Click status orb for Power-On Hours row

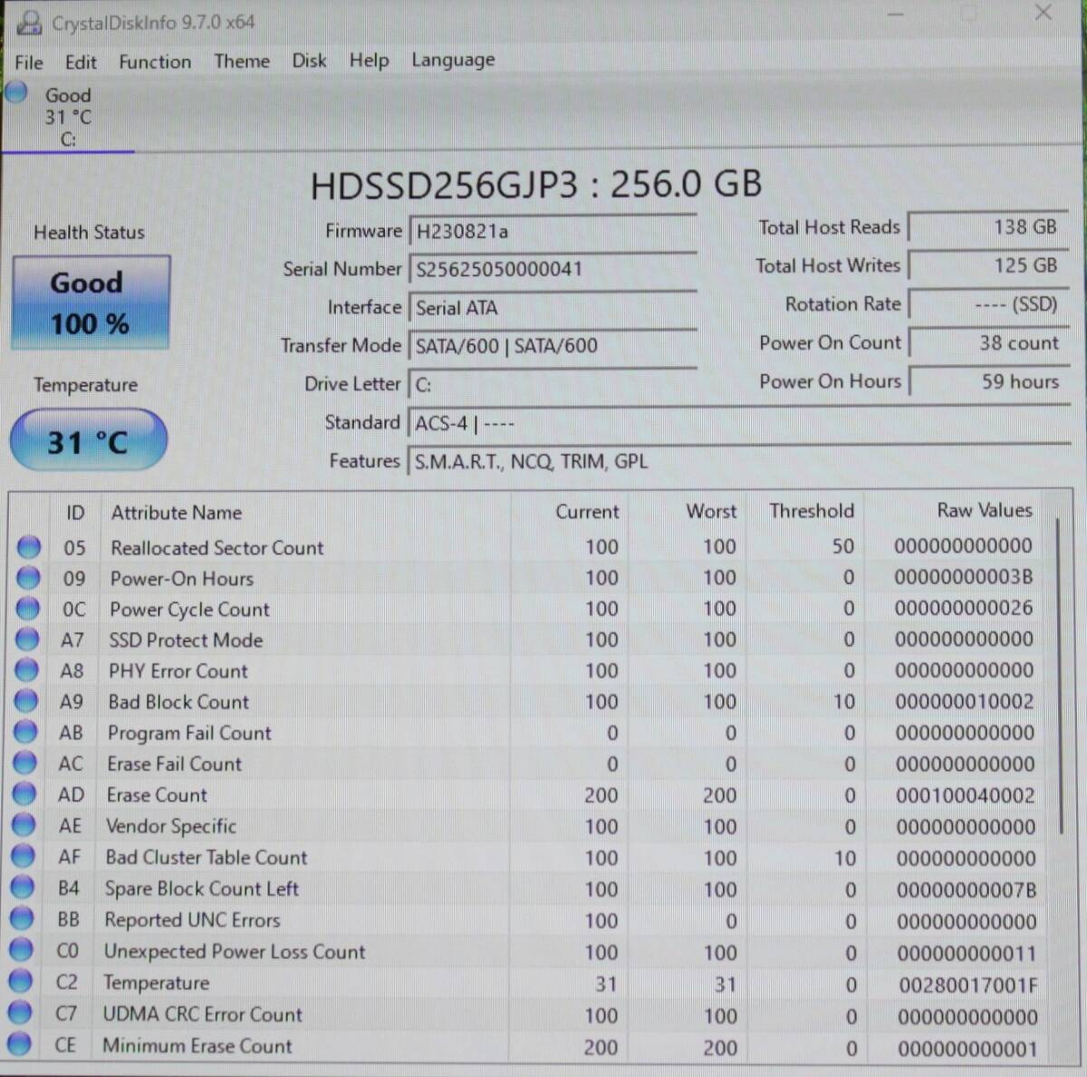[x=28, y=578]
